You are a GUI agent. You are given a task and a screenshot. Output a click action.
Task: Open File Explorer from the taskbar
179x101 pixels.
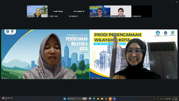(x=102, y=99)
